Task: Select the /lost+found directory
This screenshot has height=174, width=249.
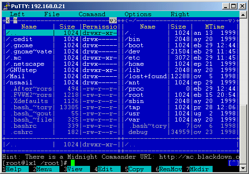Action: click(180, 76)
